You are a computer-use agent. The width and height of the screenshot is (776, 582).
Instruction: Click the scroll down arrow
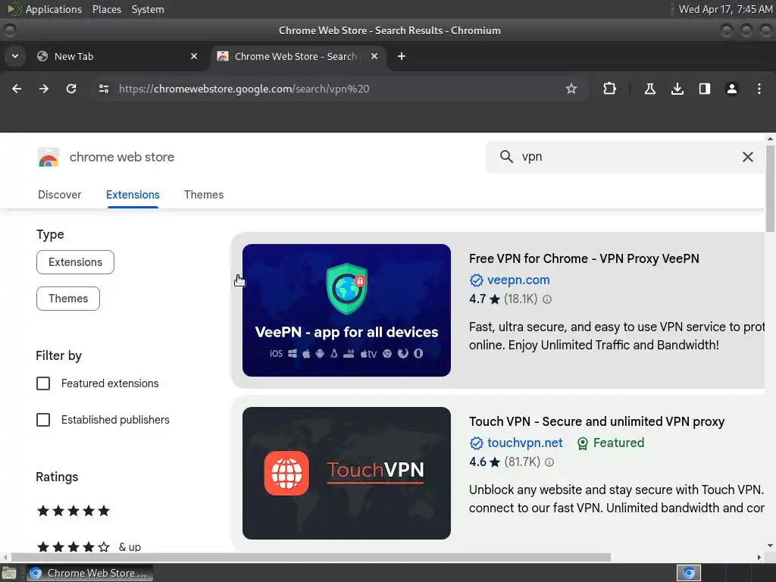click(x=770, y=546)
